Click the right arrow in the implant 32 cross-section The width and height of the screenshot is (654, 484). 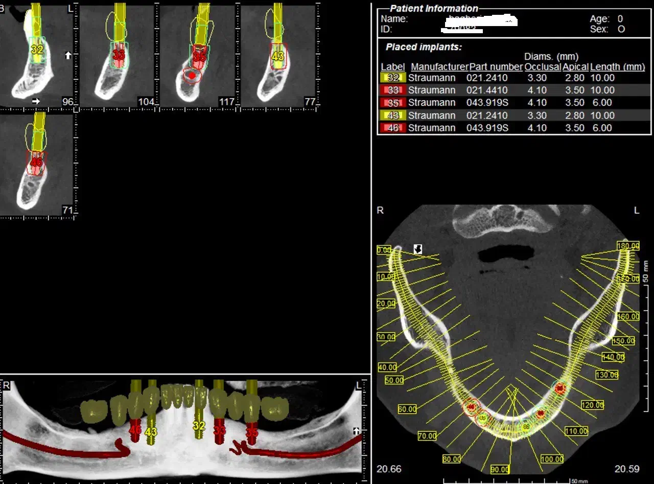(36, 101)
